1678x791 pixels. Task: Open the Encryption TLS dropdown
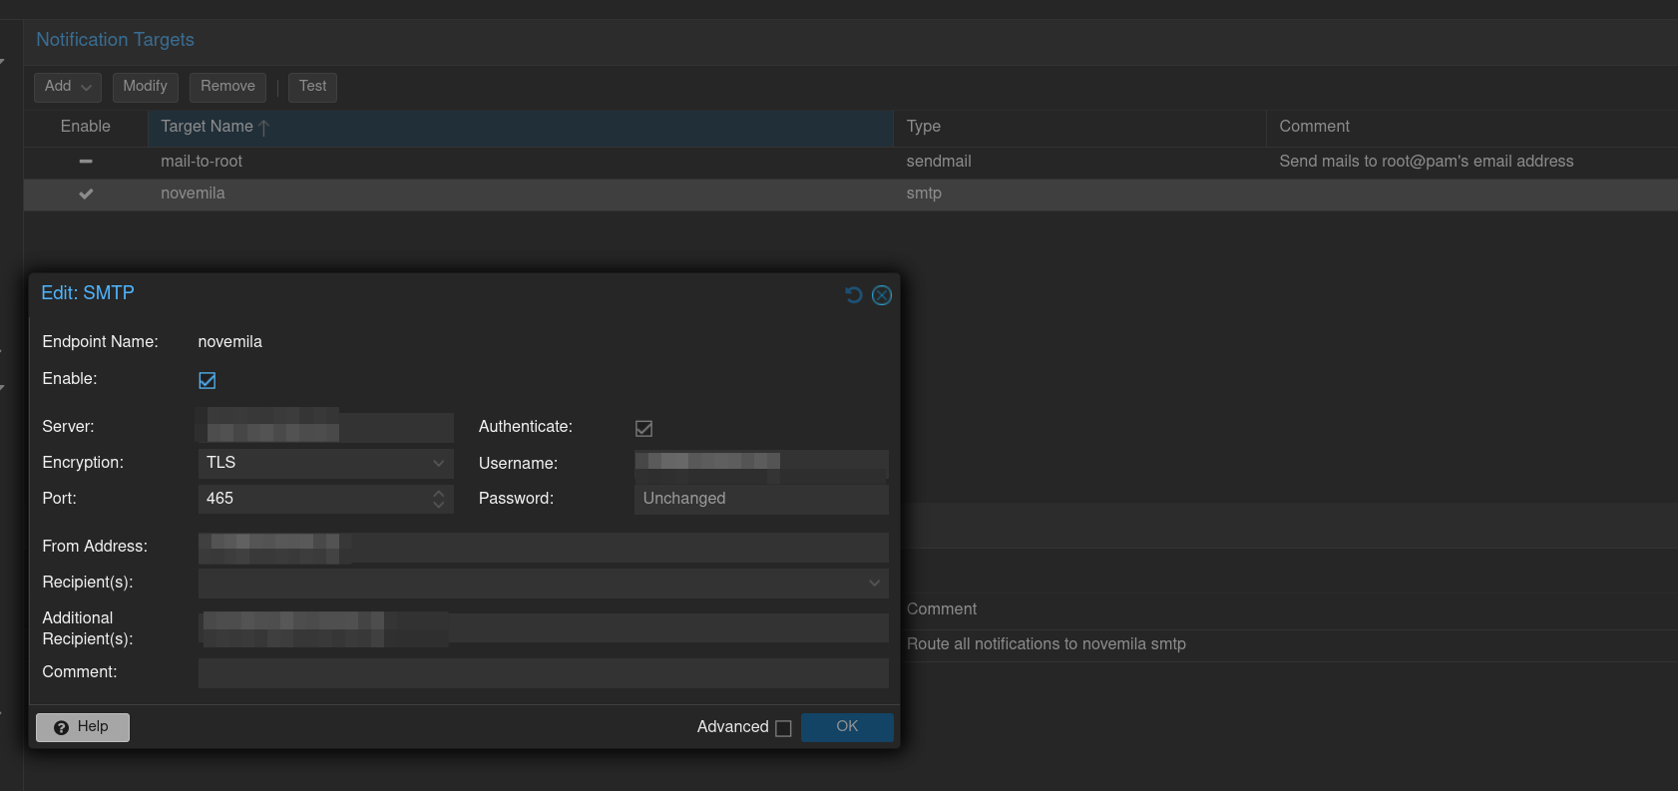tap(438, 463)
